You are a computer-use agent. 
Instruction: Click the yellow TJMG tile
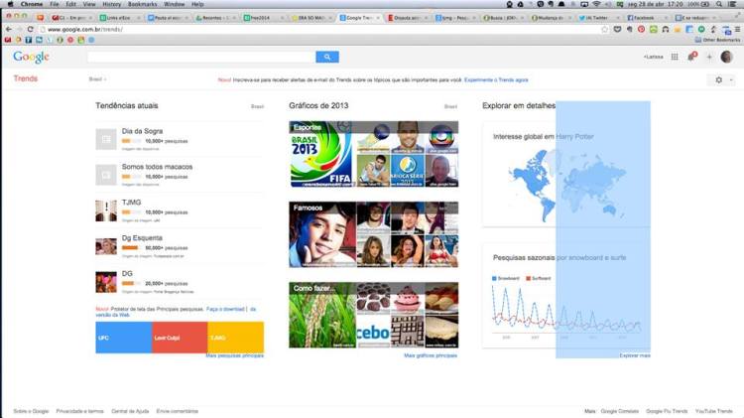click(236, 338)
